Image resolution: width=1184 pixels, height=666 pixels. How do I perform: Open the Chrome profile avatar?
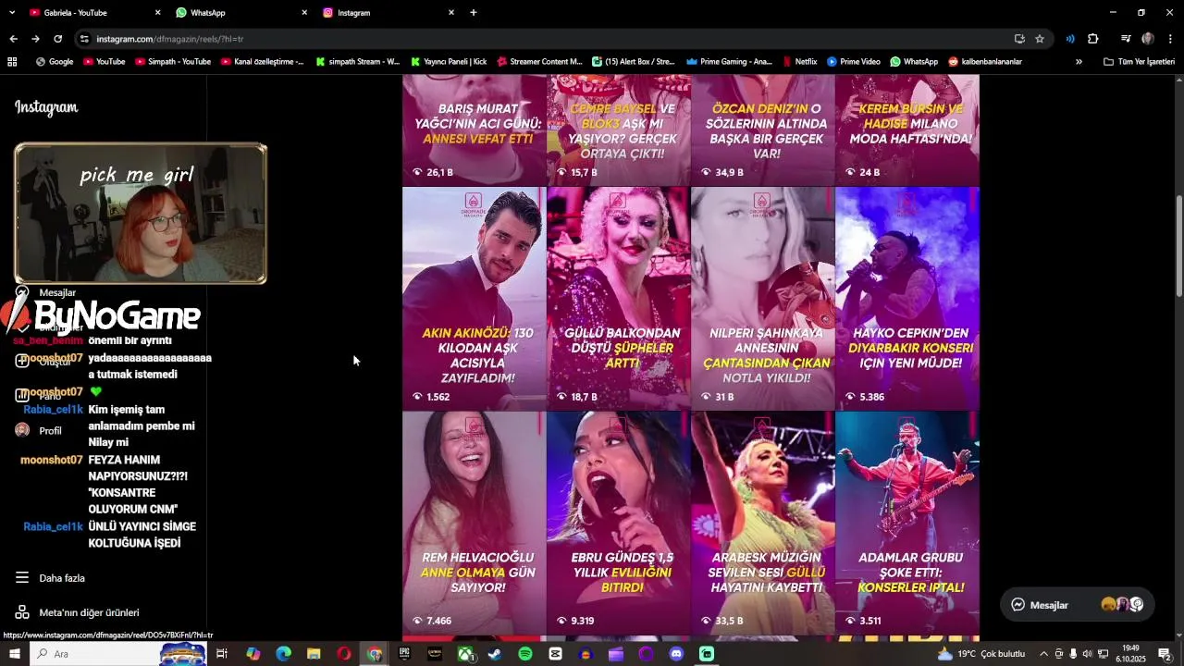point(1148,39)
